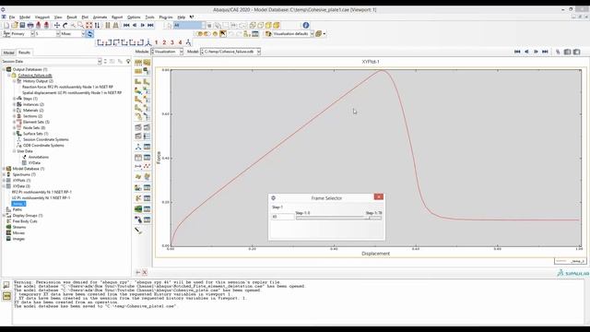Switch to the Model tab

coord(8,53)
